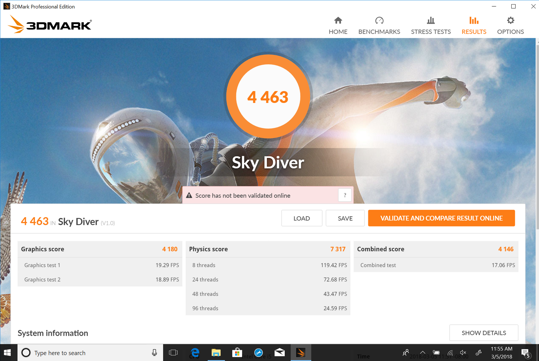Click the warning triangle icon
This screenshot has height=361, width=539.
[x=189, y=196]
